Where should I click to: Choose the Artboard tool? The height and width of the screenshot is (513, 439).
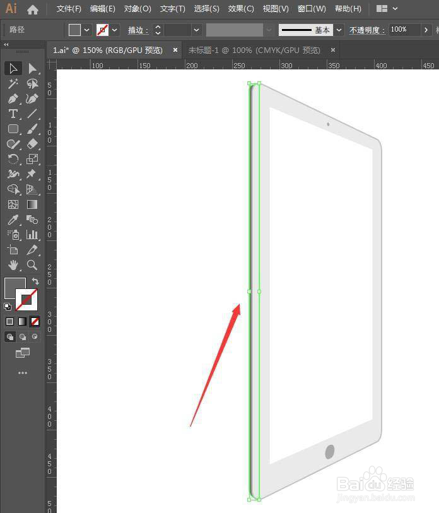point(13,250)
